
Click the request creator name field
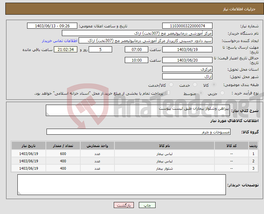coord(146,41)
